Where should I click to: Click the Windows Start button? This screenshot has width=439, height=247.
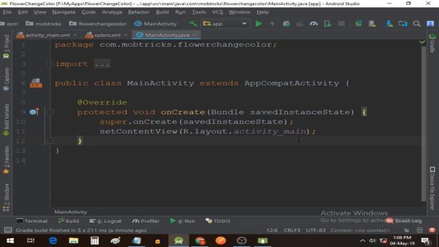point(10,241)
